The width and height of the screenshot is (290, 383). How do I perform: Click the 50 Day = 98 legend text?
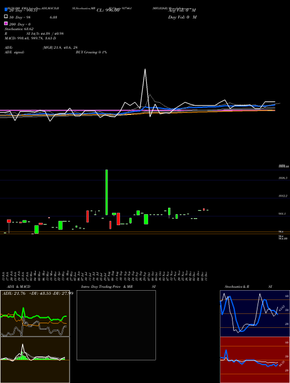click(19, 17)
